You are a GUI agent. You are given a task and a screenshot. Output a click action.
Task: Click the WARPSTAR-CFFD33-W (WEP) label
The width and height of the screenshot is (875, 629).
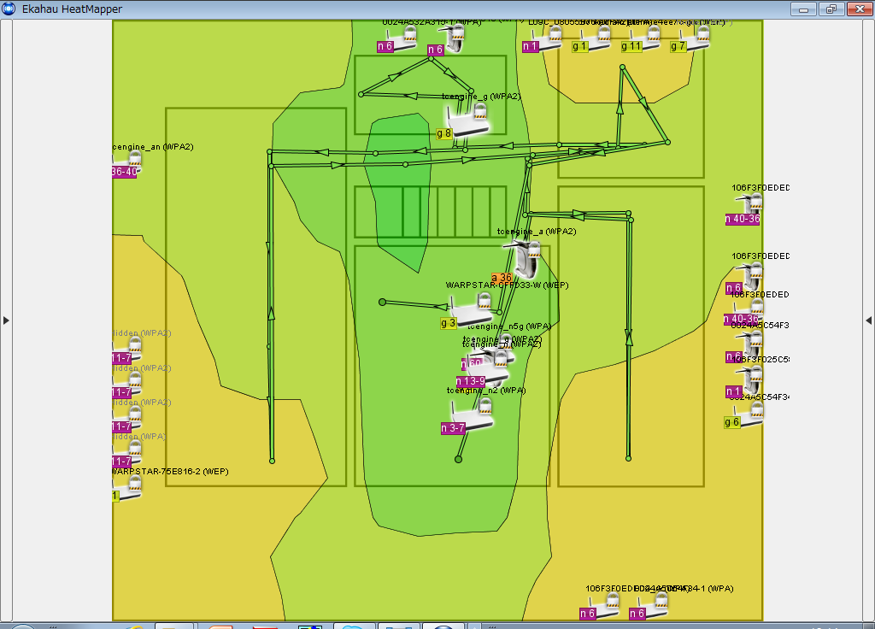click(x=508, y=285)
